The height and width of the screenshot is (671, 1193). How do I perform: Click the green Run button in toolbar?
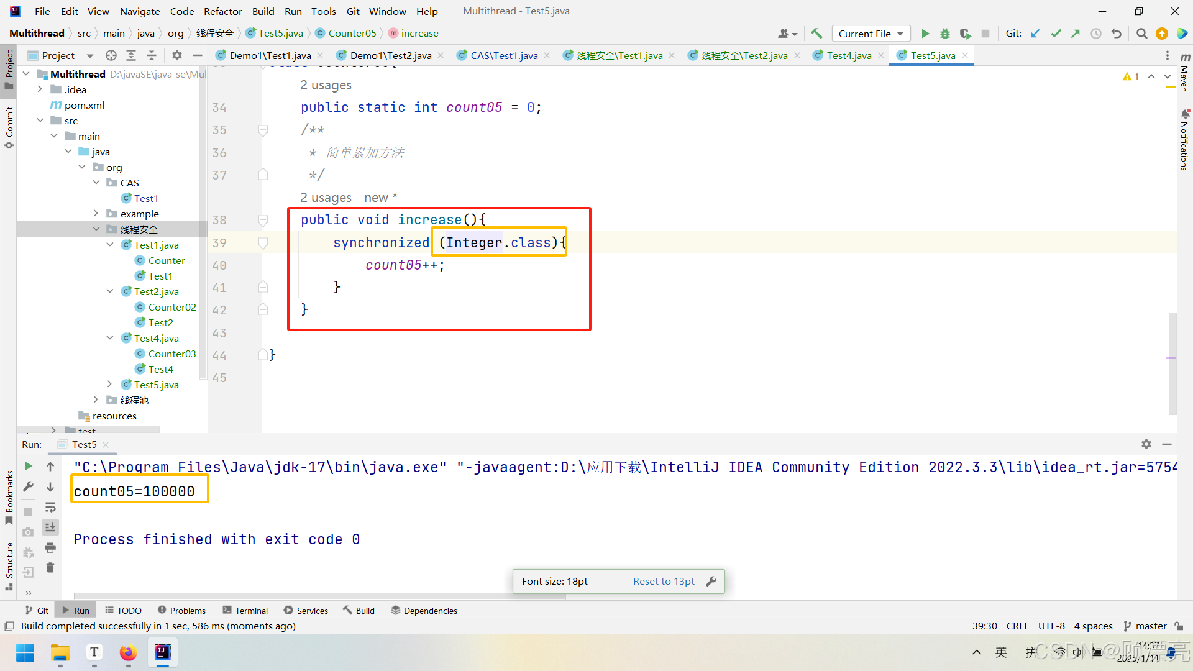pos(925,34)
